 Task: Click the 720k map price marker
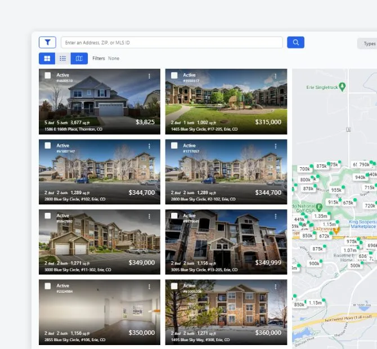point(370,205)
